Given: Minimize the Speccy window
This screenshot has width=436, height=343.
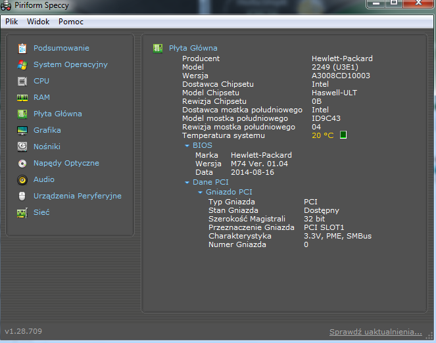Looking at the screenshot, I should click(x=376, y=3).
